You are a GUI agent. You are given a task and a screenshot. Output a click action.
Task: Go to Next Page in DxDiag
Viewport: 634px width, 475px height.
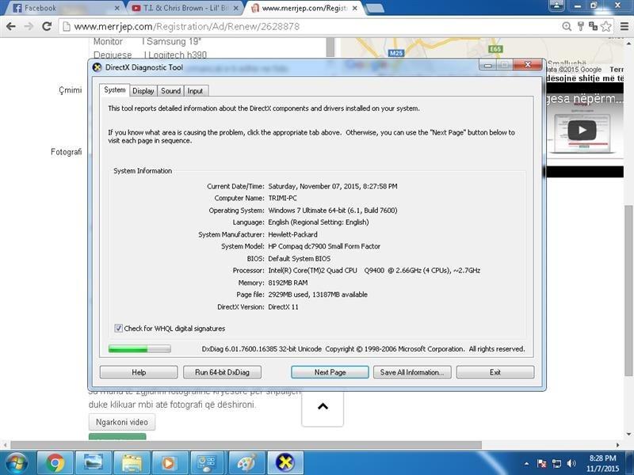pyautogui.click(x=330, y=372)
